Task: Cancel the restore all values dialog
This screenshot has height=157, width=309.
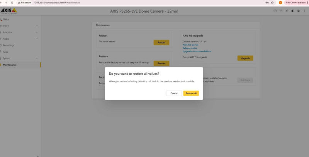Action: point(174,94)
